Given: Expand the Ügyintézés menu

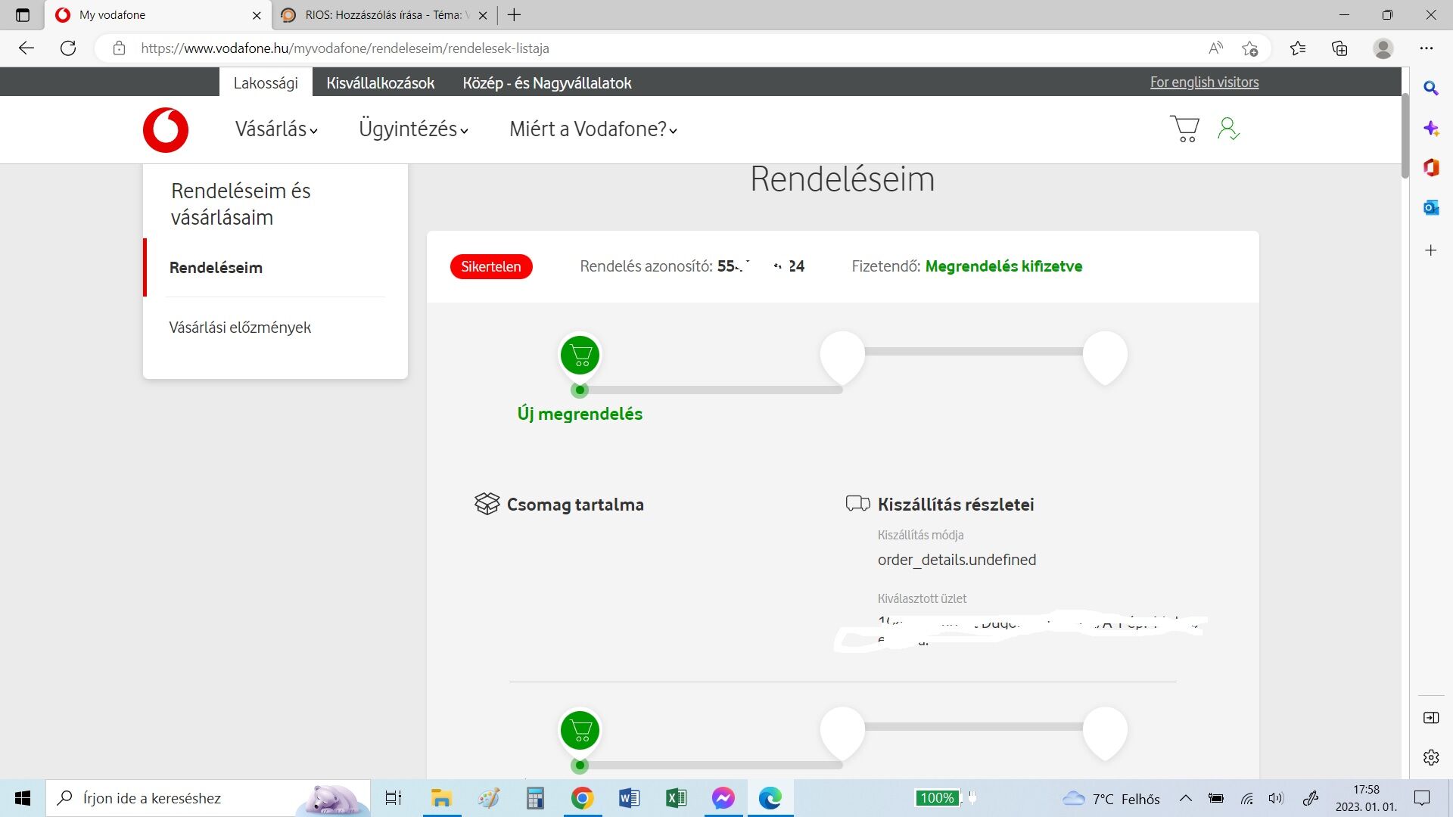Looking at the screenshot, I should [413, 129].
